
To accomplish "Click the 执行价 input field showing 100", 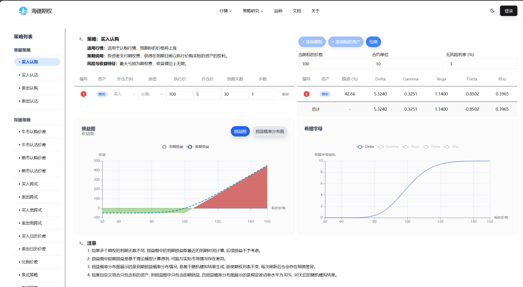I will 179,94.
